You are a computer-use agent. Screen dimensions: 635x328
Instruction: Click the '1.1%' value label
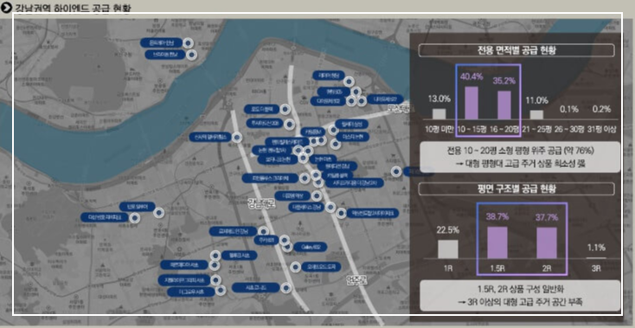click(x=596, y=248)
